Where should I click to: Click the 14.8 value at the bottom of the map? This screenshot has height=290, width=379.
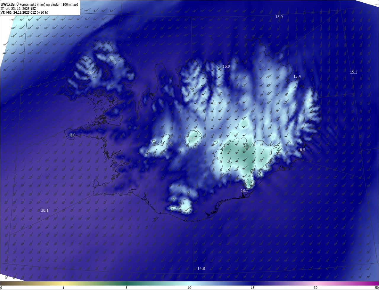[x=201, y=269]
